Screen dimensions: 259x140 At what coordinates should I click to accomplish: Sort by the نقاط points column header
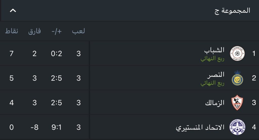coord(12,31)
